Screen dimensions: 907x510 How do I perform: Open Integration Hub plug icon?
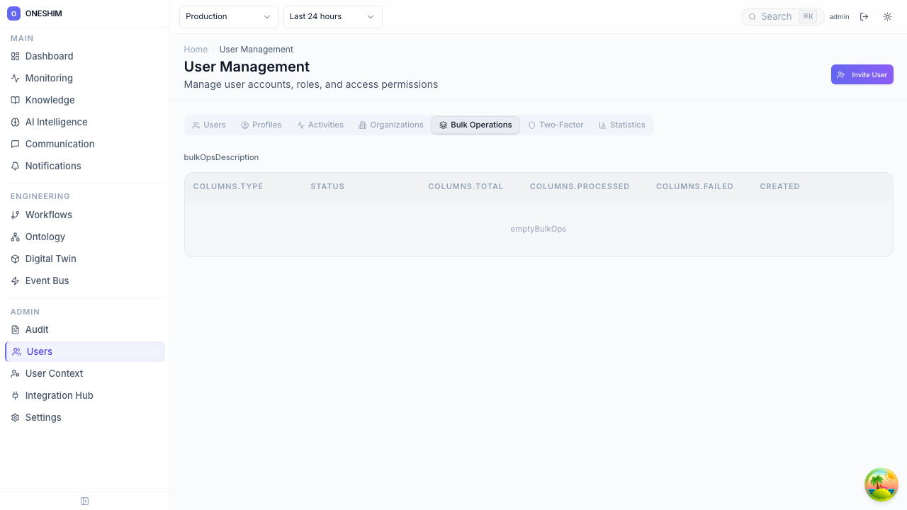point(15,395)
